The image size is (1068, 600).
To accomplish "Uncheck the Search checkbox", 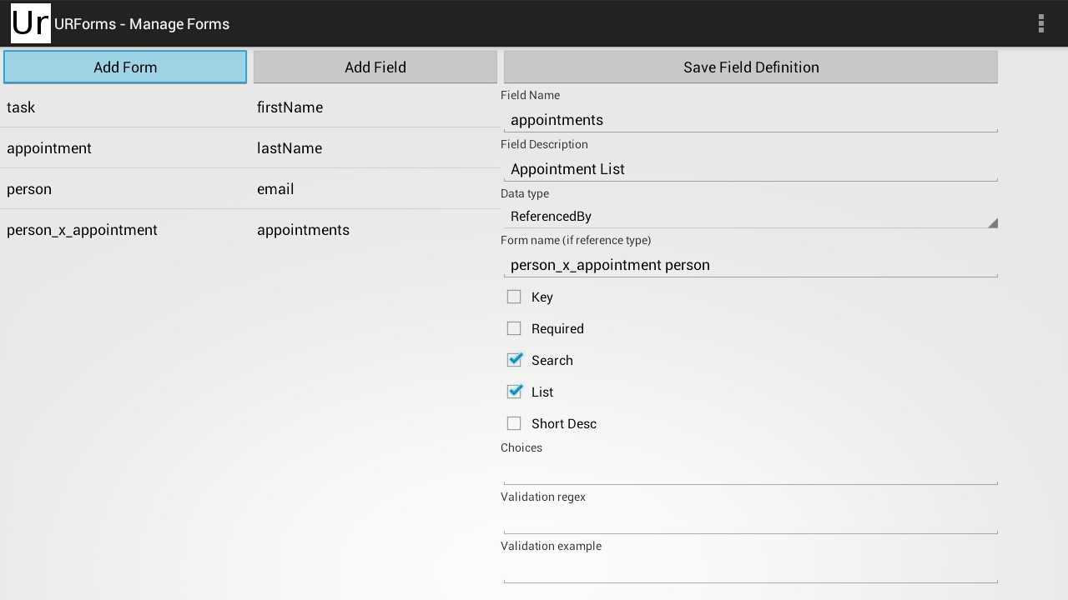I will (514, 360).
